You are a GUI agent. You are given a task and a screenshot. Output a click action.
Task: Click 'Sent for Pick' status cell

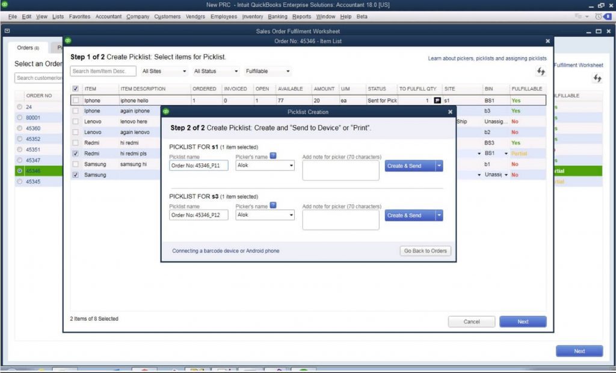tap(382, 100)
